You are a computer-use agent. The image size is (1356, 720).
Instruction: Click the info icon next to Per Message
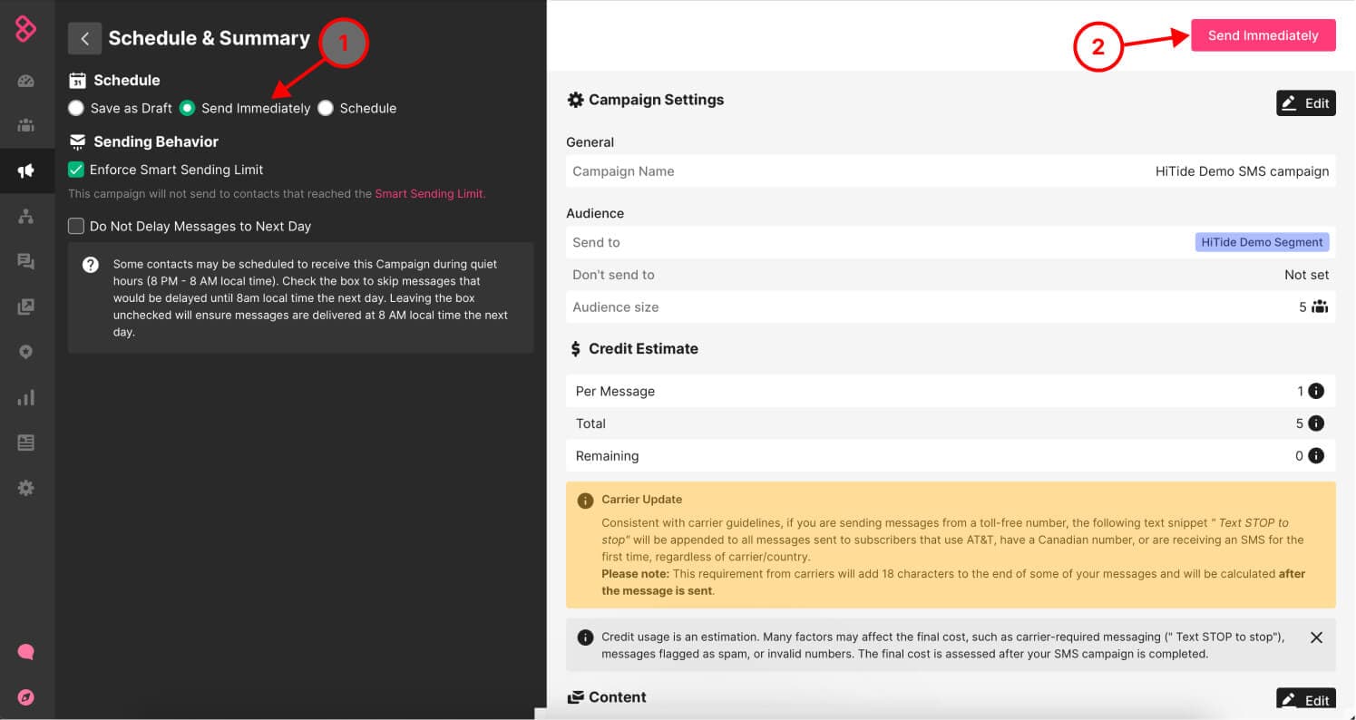coord(1316,391)
